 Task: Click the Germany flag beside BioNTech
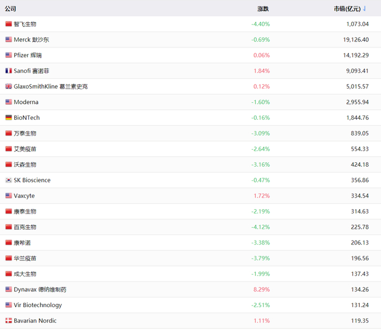(9, 118)
